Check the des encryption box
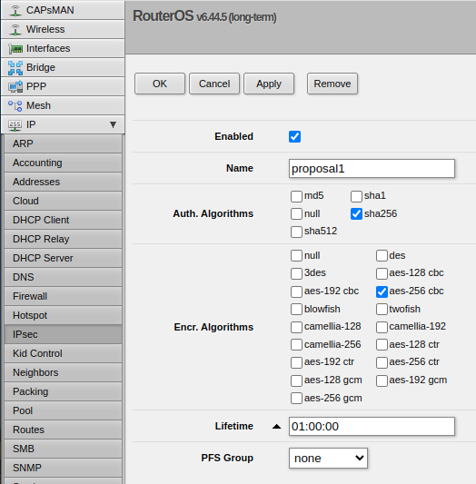The height and width of the screenshot is (484, 476). [x=382, y=255]
